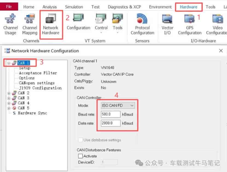Open Channel Usage in the ribbon
The image size is (227, 172).
pyautogui.click(x=10, y=24)
